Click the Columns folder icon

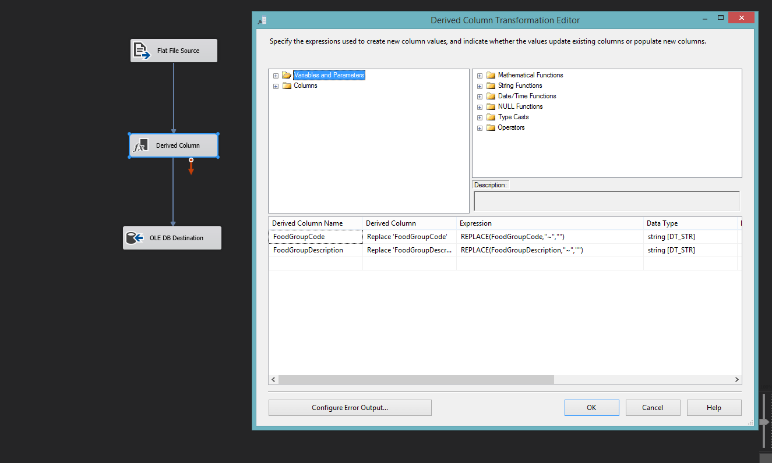pos(287,86)
